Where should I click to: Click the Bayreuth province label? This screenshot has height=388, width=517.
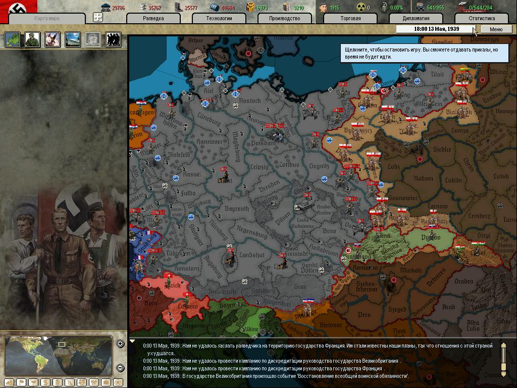(237, 209)
